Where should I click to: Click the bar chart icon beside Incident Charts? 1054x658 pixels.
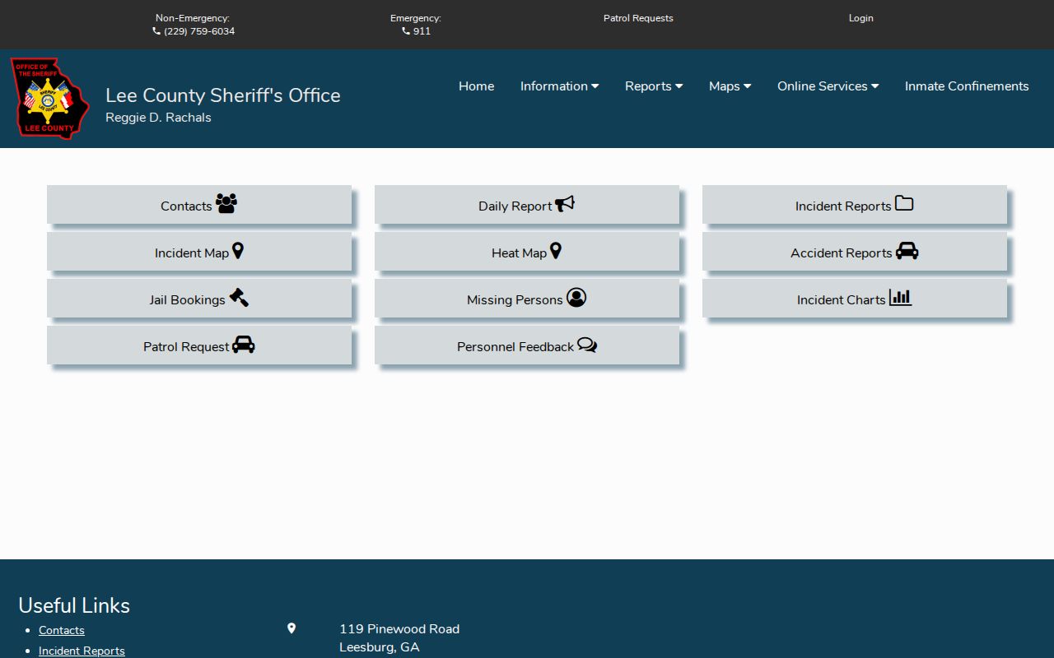tap(901, 297)
